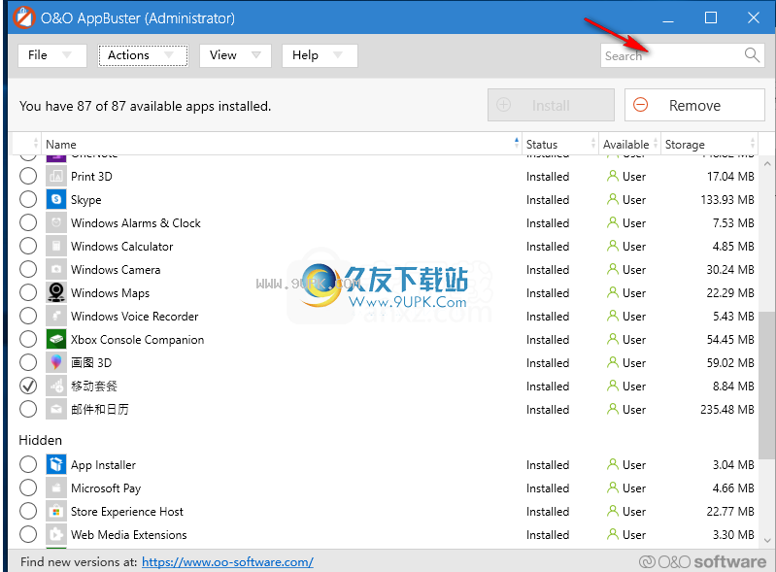Click the 邮件和日历 app icon

56,409
